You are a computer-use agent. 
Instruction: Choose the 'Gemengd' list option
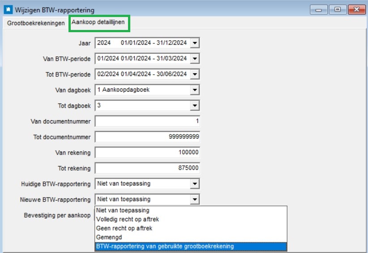tap(191, 237)
